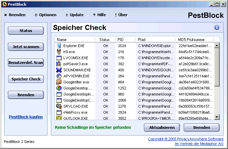228x149 pixels.
Task: Click PID value 2024
Action: coord(122,46)
